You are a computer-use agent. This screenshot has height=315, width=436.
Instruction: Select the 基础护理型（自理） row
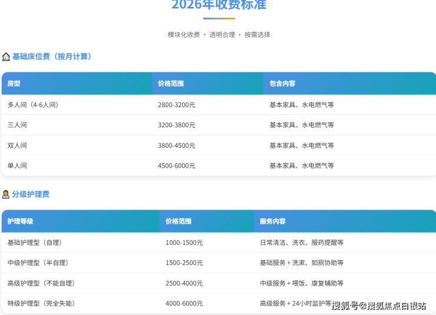click(35, 243)
